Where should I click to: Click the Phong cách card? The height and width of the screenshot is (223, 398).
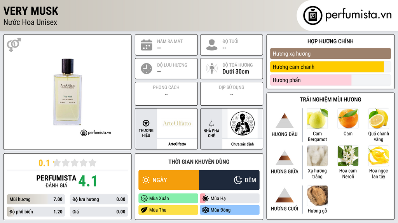[166, 94]
